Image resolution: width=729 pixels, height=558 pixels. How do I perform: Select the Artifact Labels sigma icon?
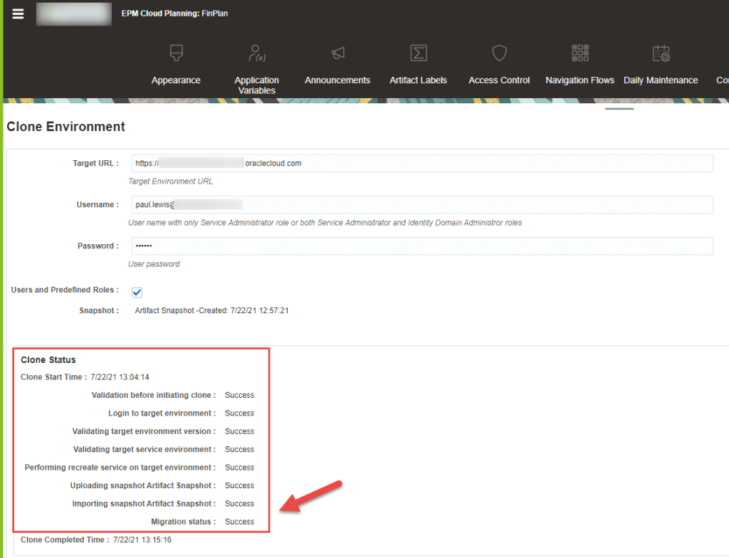tap(419, 53)
